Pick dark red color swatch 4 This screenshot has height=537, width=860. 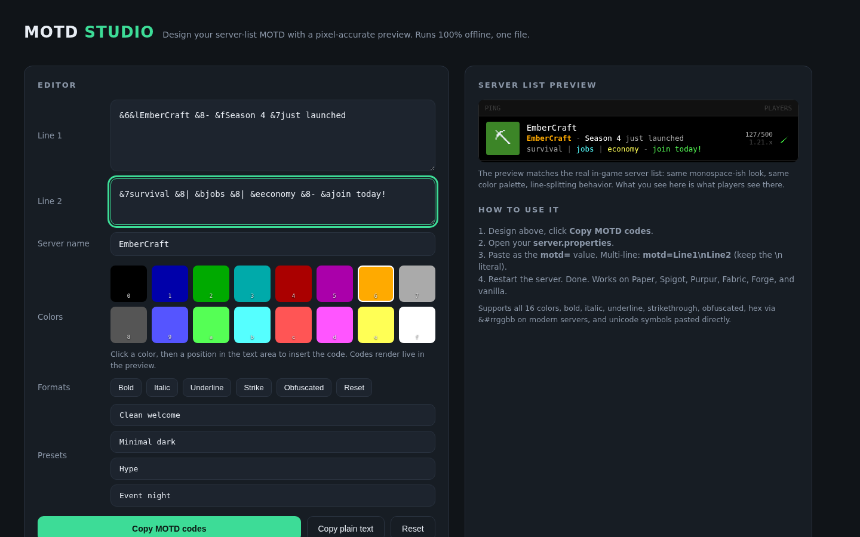click(x=293, y=283)
